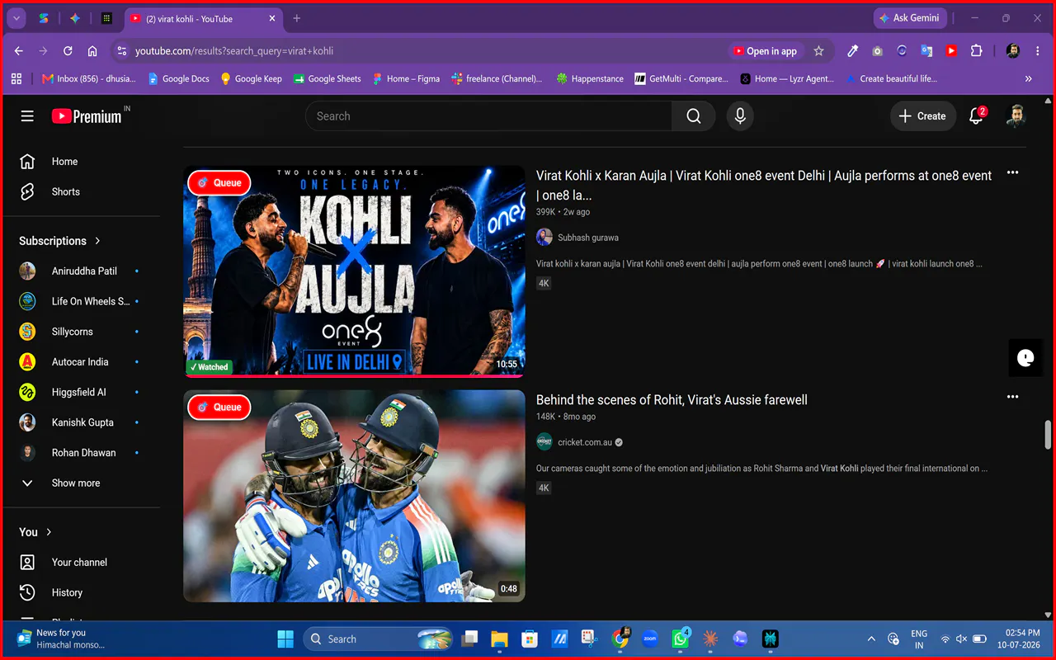
Task: Click the voice search microphone icon
Action: tap(740, 116)
